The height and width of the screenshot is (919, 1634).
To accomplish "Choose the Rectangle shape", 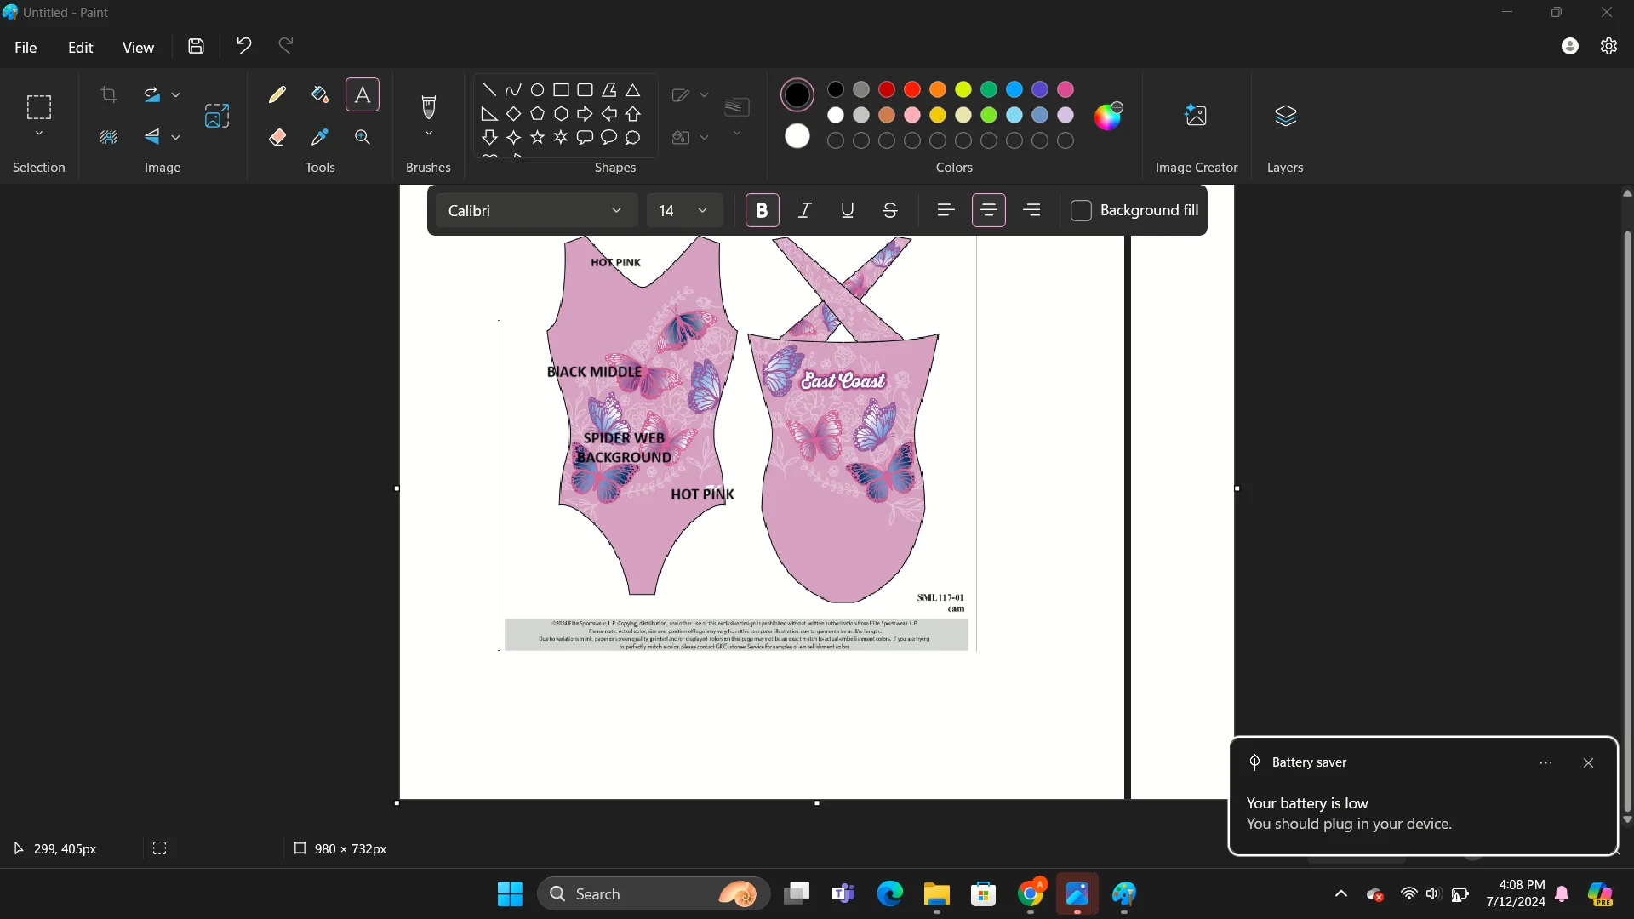I will tap(561, 89).
